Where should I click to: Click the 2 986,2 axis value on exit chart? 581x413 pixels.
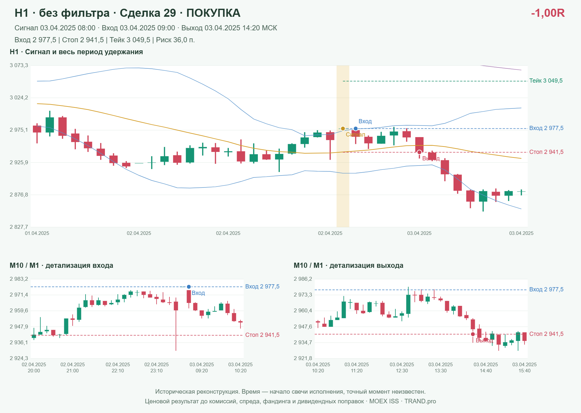[303, 279]
